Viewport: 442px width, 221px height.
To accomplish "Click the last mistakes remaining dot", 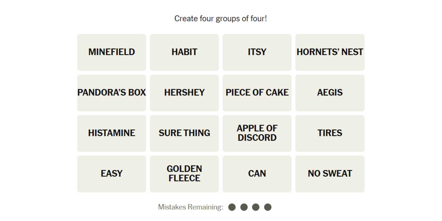I will point(268,207).
